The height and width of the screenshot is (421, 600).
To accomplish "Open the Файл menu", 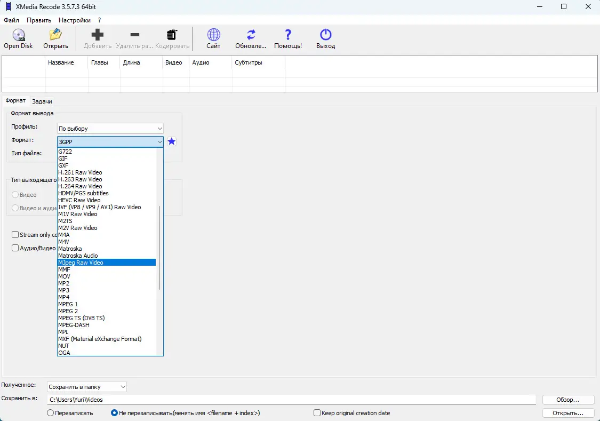I will tap(12, 20).
